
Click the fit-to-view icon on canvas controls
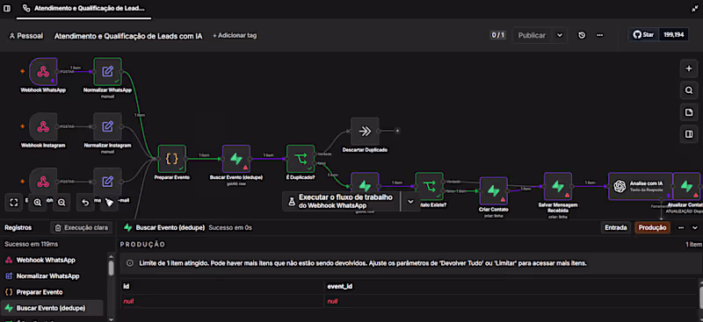[x=14, y=203]
